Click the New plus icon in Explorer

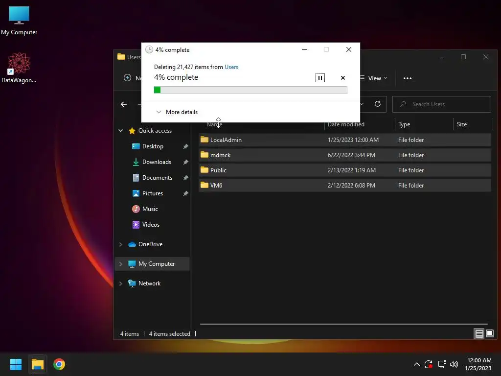click(x=127, y=78)
